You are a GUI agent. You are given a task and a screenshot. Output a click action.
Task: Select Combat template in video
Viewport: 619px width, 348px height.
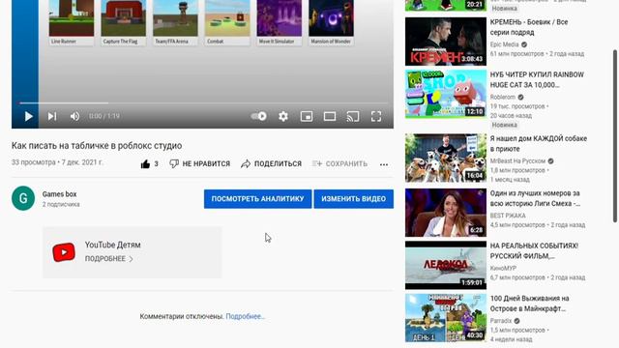pos(227,22)
